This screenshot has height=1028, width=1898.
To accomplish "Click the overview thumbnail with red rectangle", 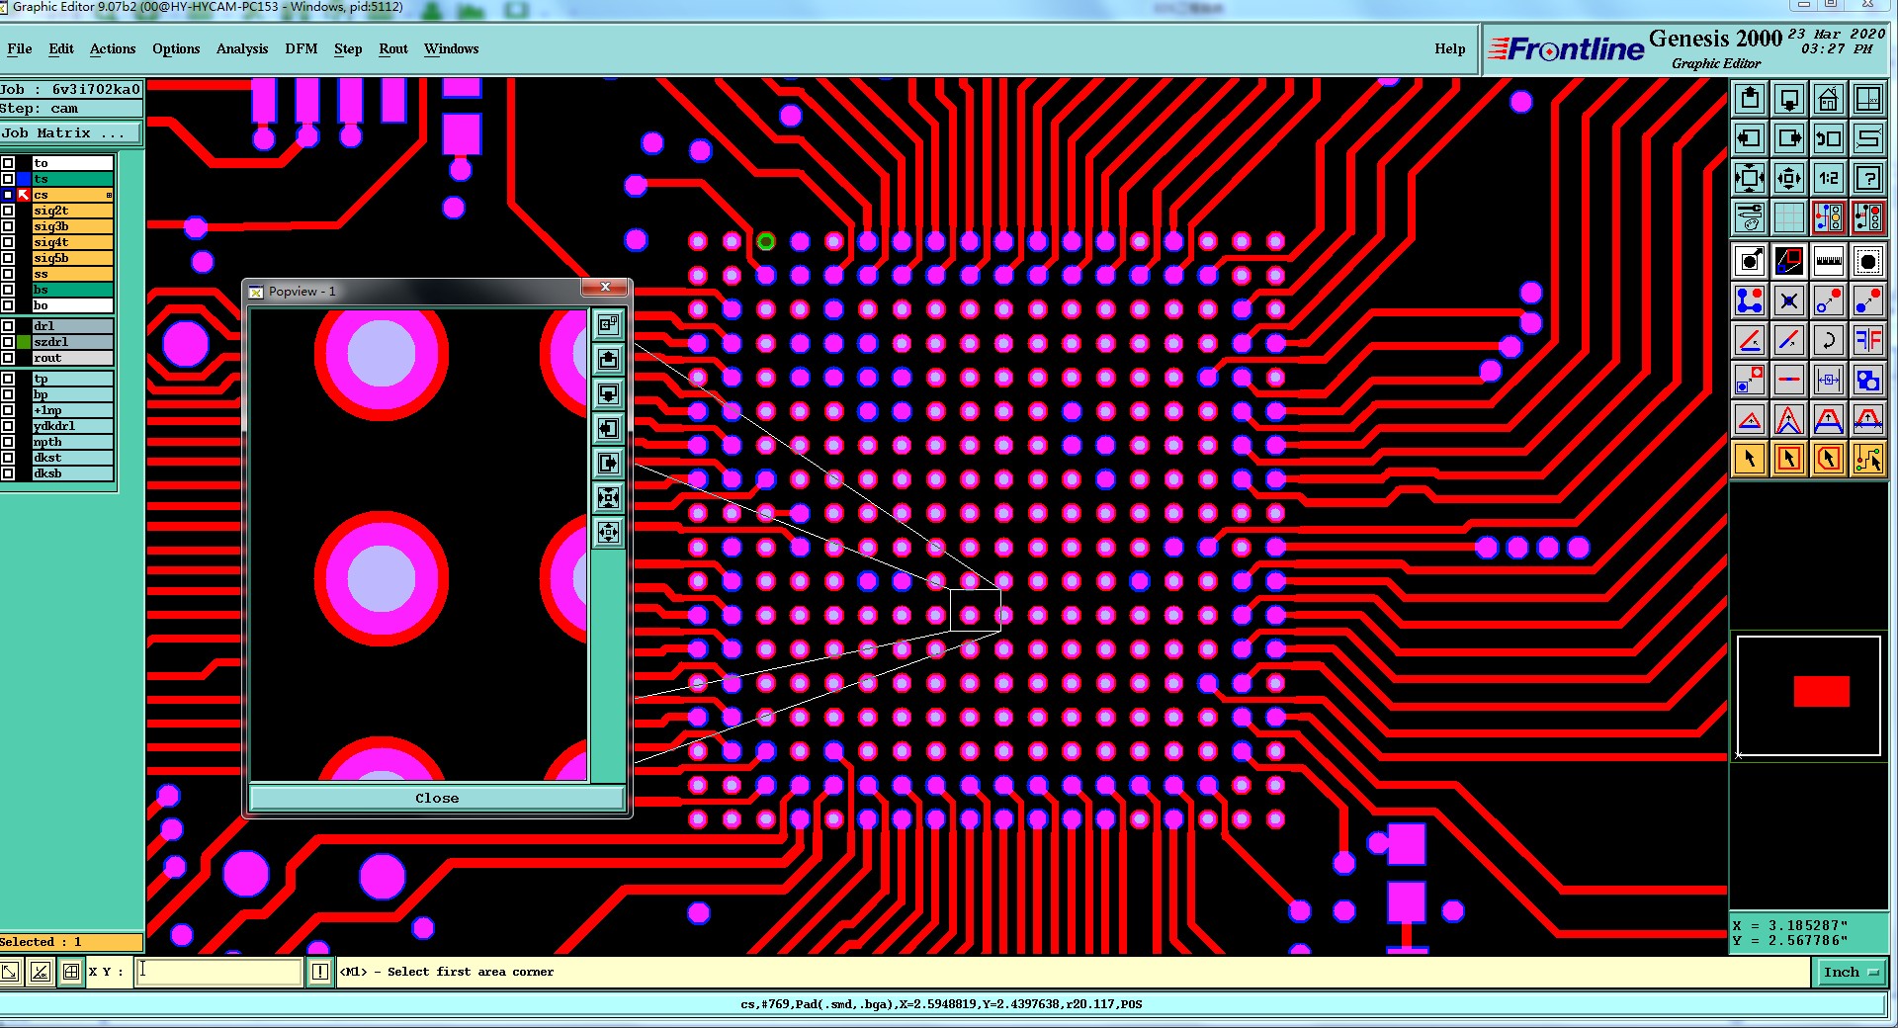I will (x=1808, y=696).
